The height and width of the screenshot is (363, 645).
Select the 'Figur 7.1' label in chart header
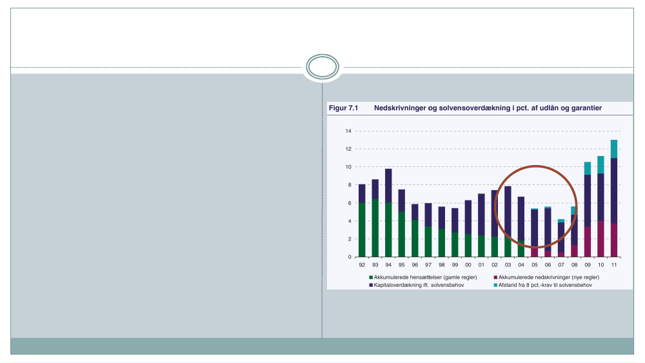(343, 108)
